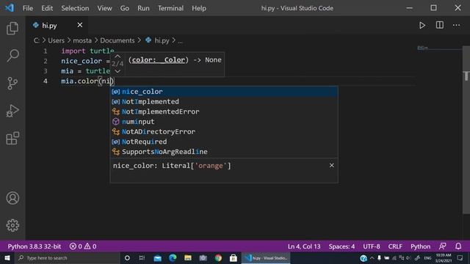Image resolution: width=470 pixels, height=264 pixels.
Task: Open the View menu
Action: pyautogui.click(x=104, y=8)
